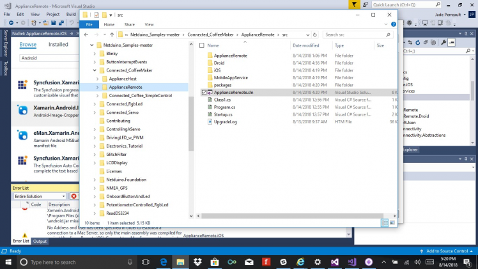Click Add to Source Control in status bar
Screen dimensions: 478x269
pos(447,251)
